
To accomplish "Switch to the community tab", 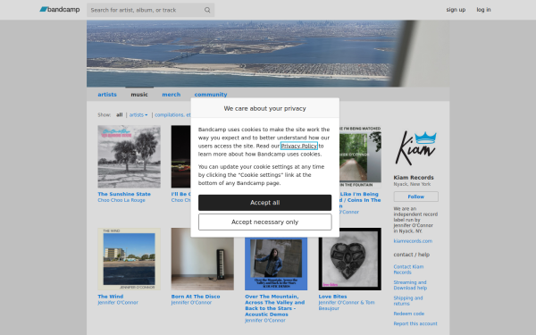I will click(x=211, y=95).
